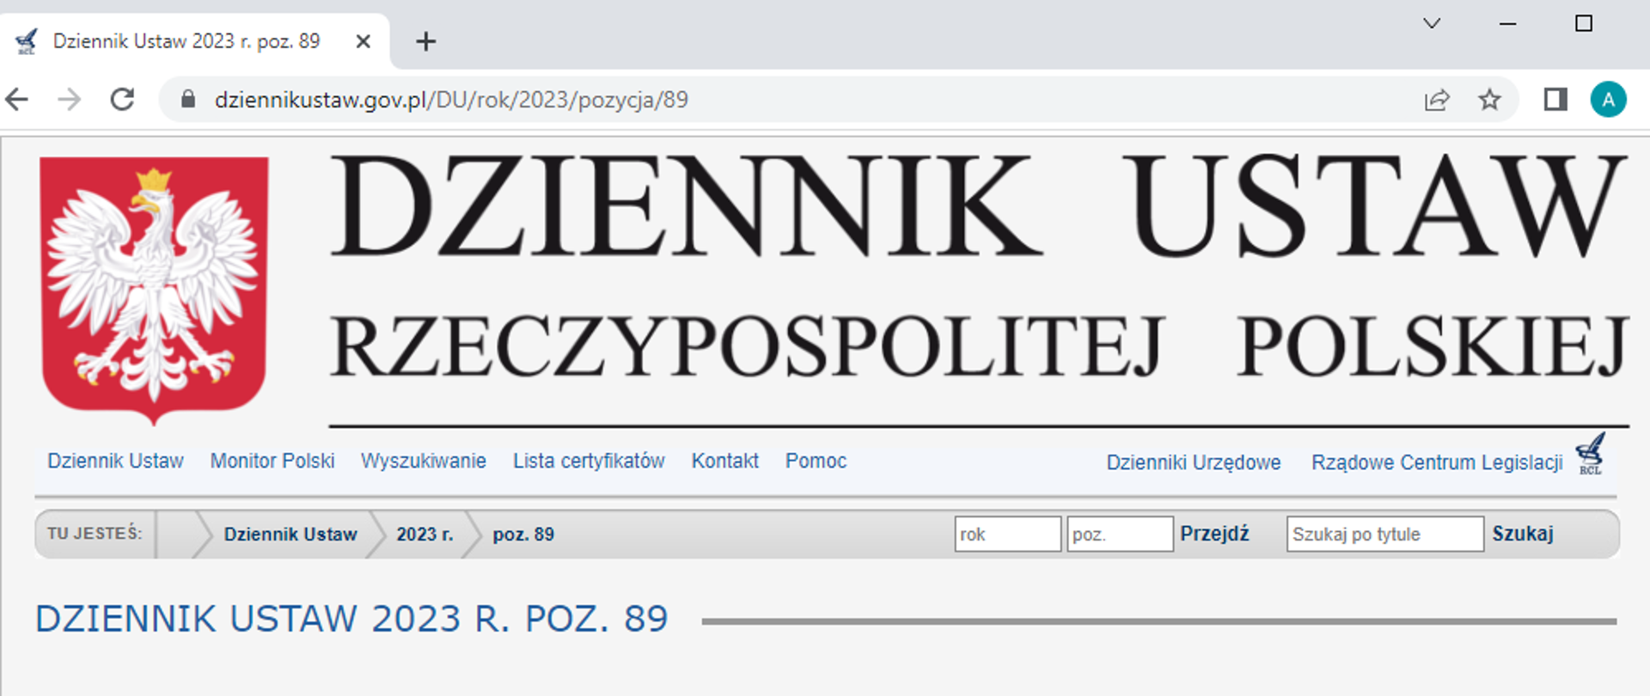This screenshot has width=1650, height=696.
Task: Click the address bar URL
Action: [451, 100]
